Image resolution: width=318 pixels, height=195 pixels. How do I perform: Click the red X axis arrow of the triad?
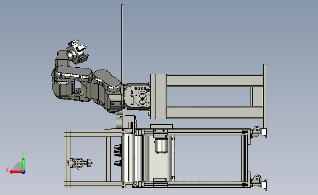click(16, 172)
